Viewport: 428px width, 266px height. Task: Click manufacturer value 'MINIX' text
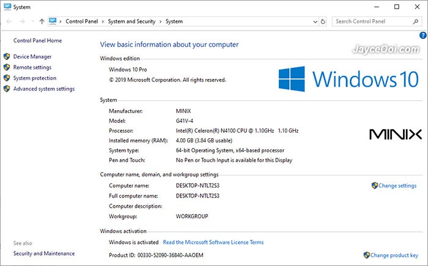point(183,111)
